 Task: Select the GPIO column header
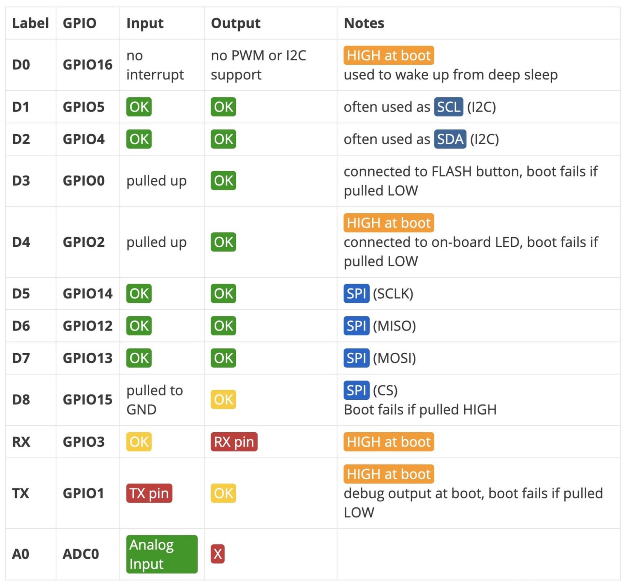(80, 23)
